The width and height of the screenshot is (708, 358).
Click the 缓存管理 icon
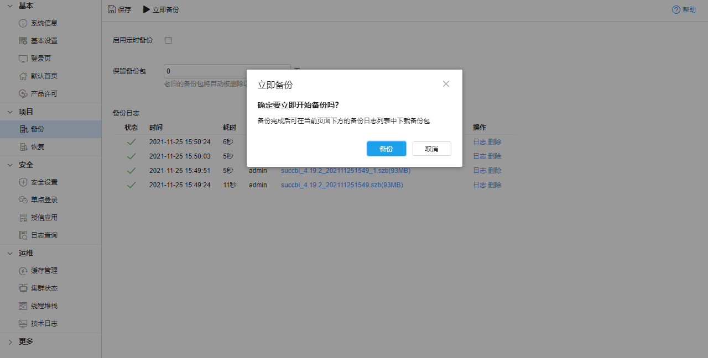[x=23, y=271]
